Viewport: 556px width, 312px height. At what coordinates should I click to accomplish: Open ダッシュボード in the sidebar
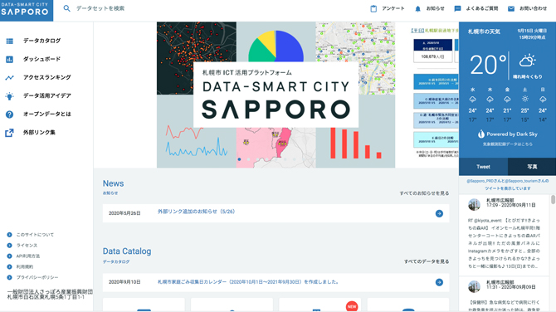coord(41,59)
